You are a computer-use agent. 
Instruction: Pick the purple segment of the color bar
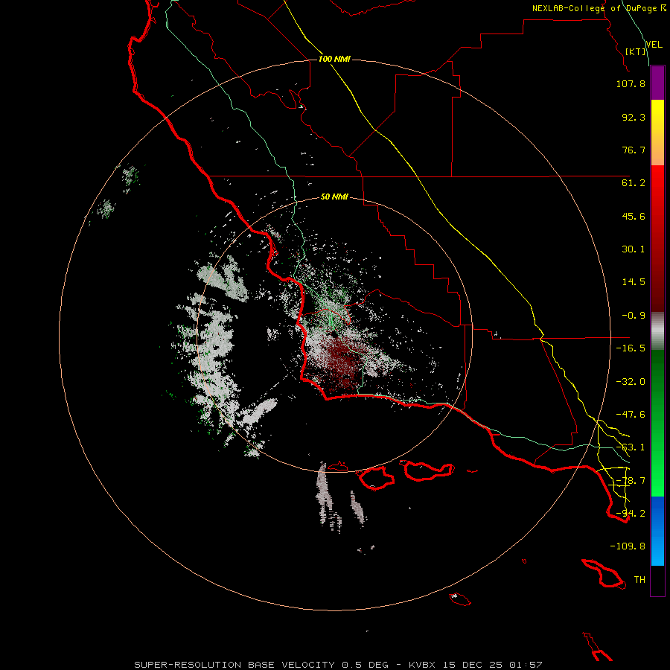click(657, 83)
